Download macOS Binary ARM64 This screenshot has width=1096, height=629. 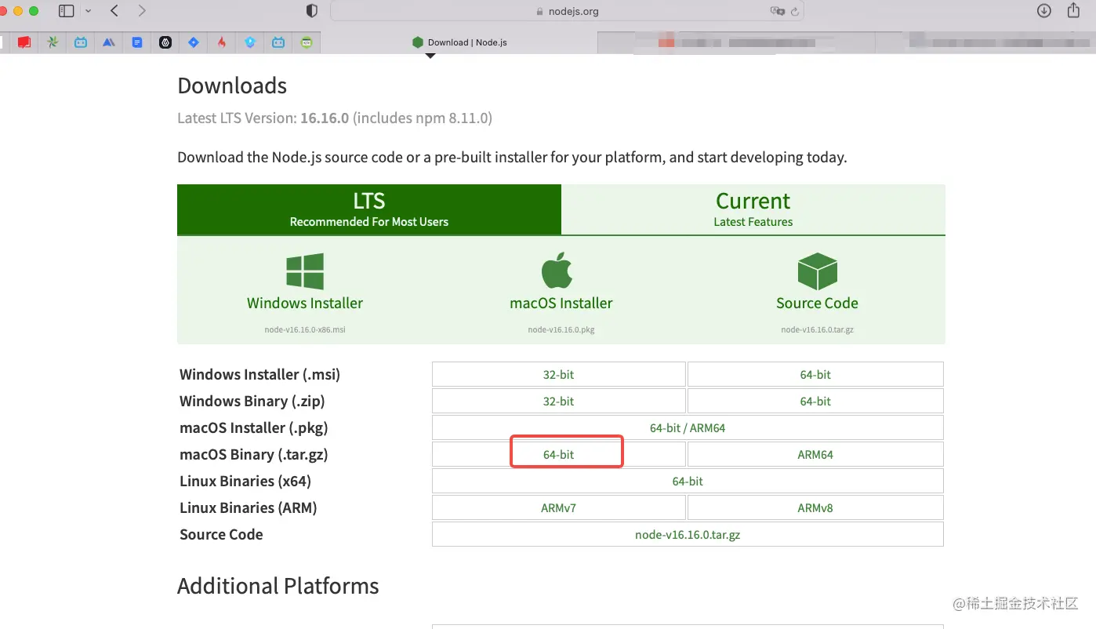click(815, 454)
